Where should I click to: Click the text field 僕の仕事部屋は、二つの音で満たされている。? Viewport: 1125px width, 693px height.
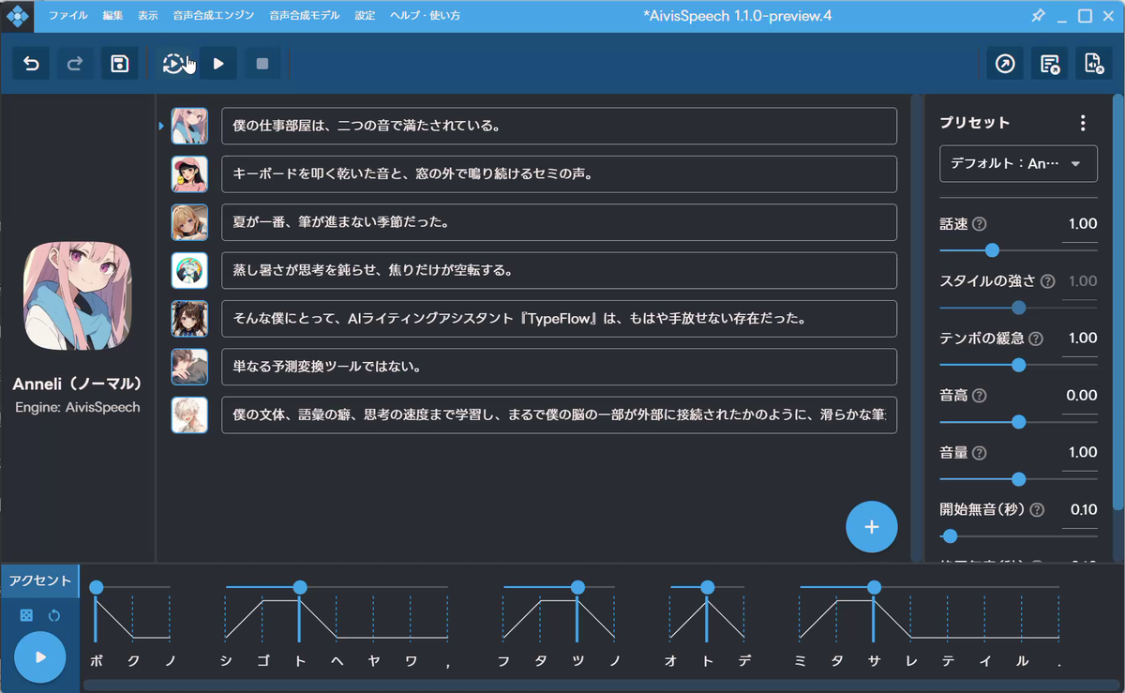point(559,126)
